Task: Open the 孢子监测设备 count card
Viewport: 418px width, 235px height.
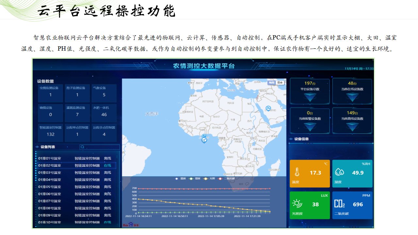Action: [x=77, y=93]
